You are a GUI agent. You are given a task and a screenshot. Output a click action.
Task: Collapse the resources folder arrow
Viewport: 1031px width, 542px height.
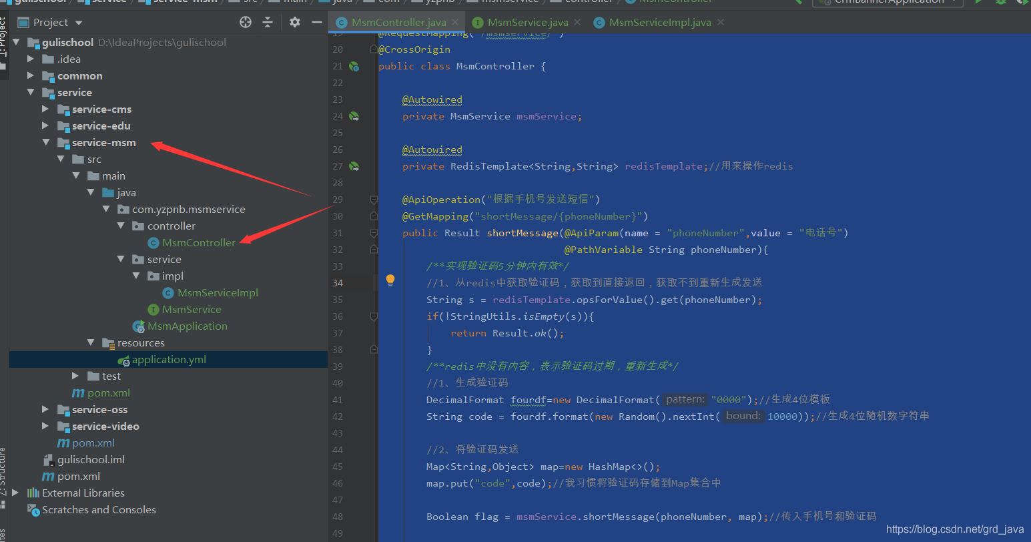pyautogui.click(x=91, y=342)
